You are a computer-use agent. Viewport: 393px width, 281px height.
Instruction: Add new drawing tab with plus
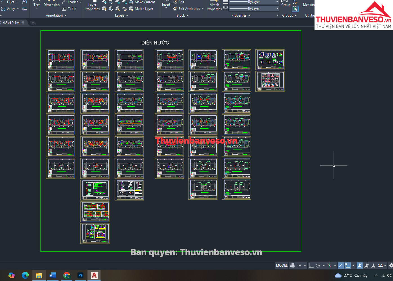(33, 23)
